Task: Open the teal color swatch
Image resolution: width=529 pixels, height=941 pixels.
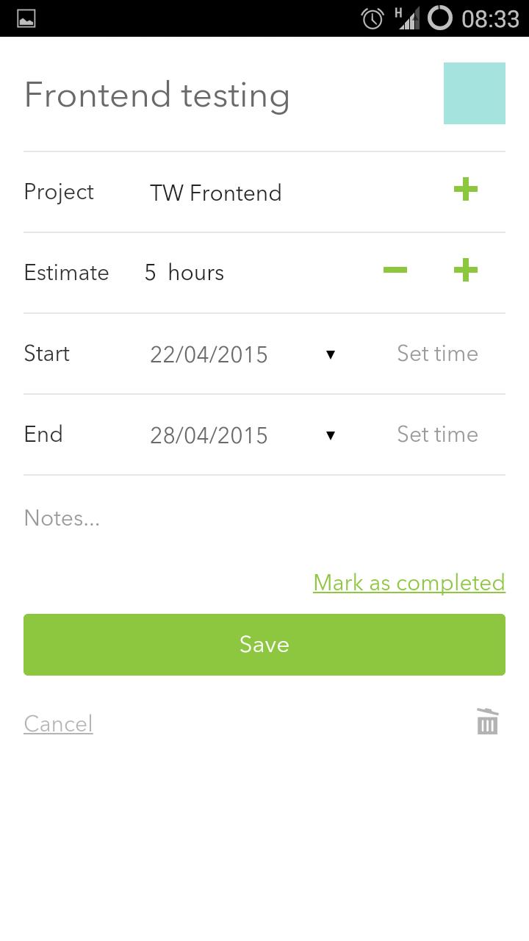Action: 475,93
